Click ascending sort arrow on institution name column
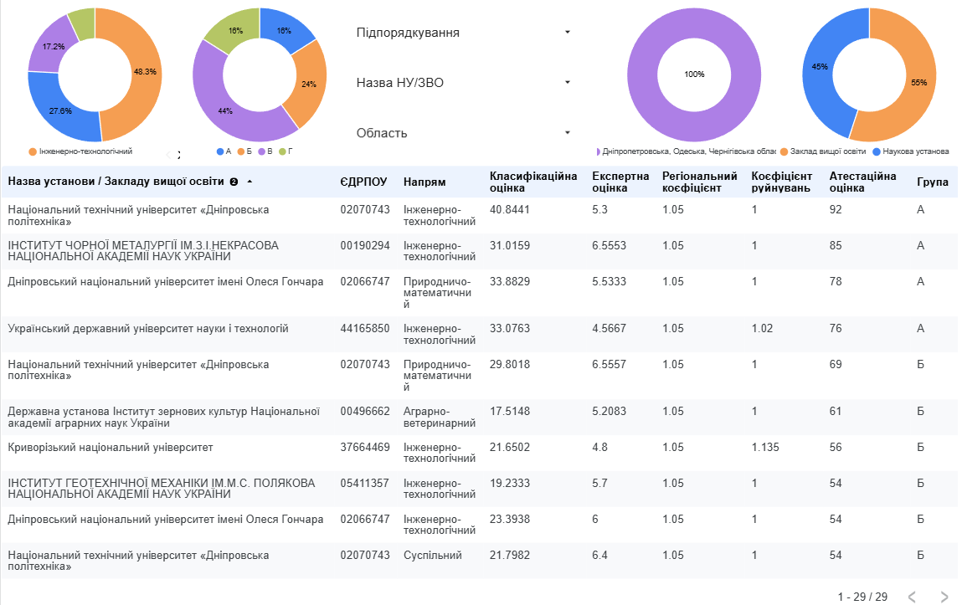962x605 pixels. point(250,182)
